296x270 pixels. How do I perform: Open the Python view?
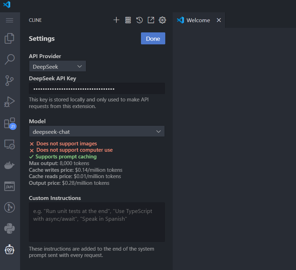coord(10,228)
